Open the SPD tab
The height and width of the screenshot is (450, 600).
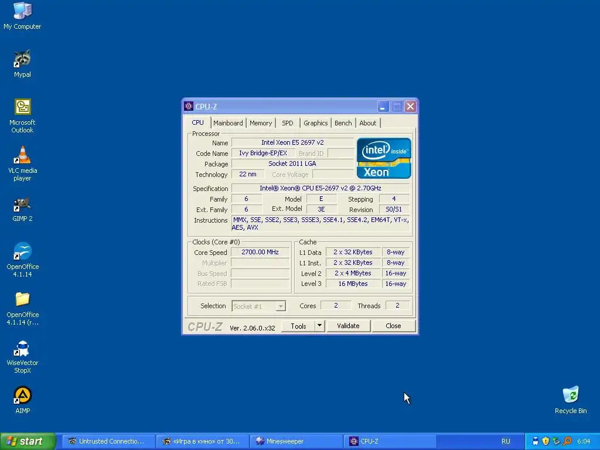tap(287, 123)
